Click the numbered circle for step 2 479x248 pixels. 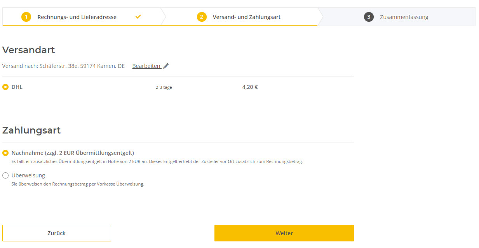tap(202, 17)
